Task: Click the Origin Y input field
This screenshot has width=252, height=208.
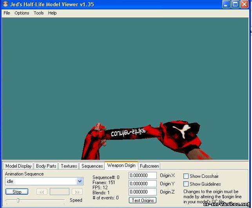Action: [143, 184]
